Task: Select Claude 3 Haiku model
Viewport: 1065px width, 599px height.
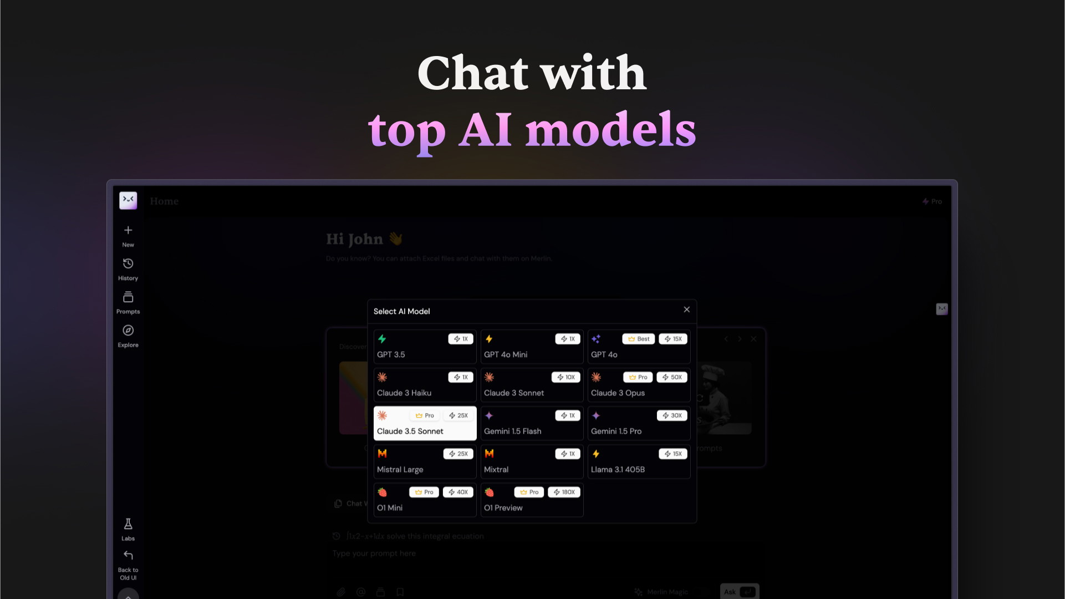Action: [x=424, y=384]
